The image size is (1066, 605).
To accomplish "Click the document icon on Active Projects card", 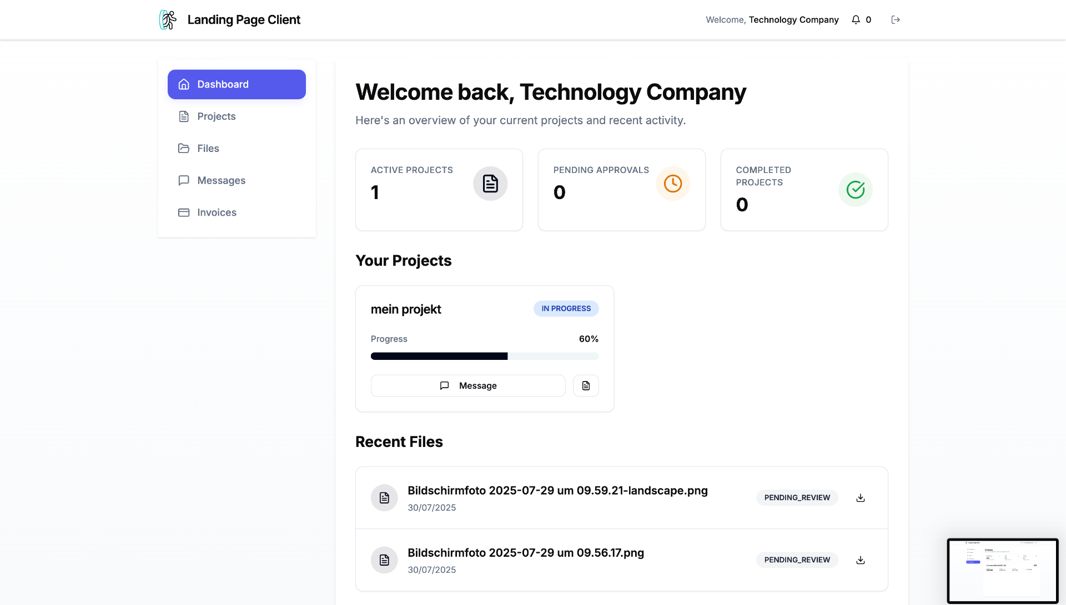I will click(490, 183).
